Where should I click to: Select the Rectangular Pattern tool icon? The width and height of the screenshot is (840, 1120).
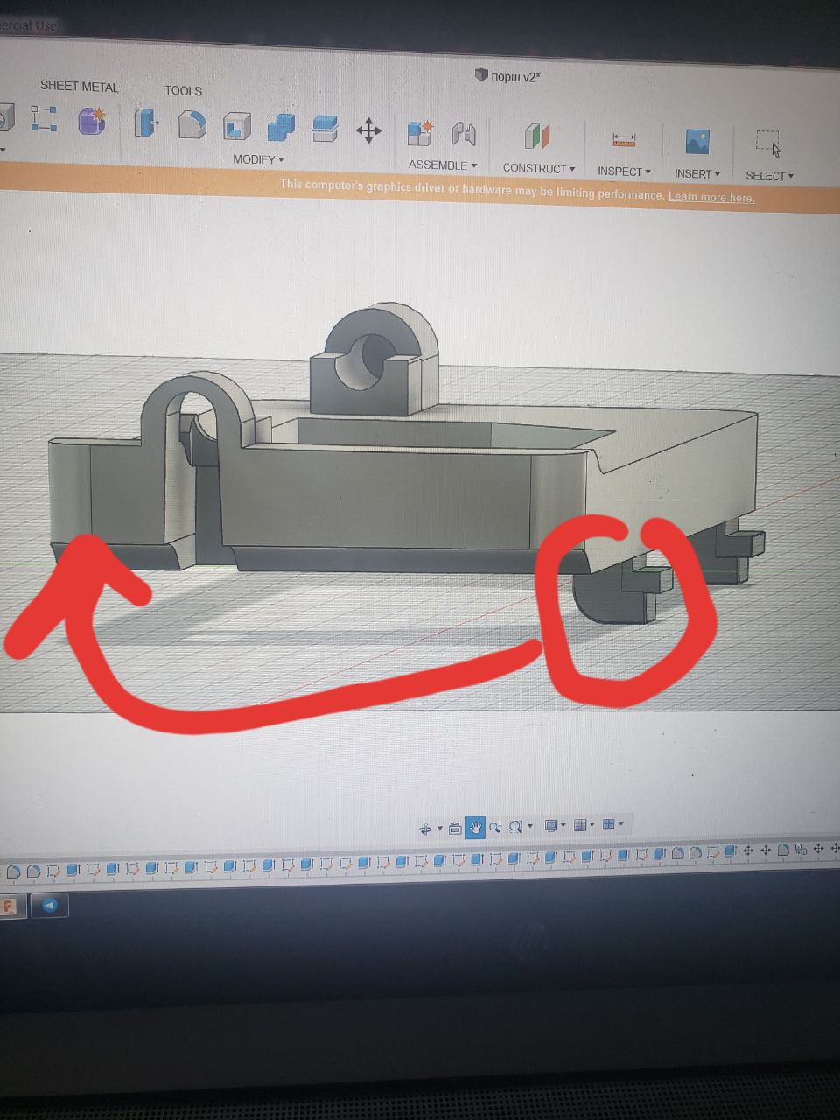[44, 119]
